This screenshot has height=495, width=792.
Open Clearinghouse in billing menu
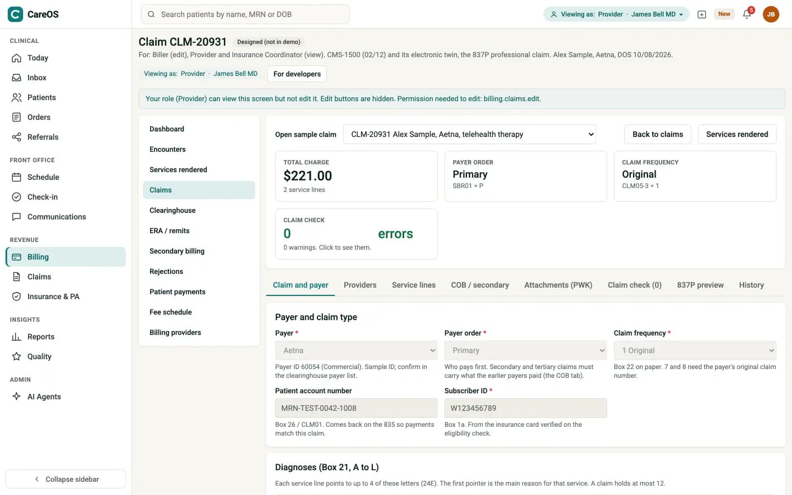point(199,210)
